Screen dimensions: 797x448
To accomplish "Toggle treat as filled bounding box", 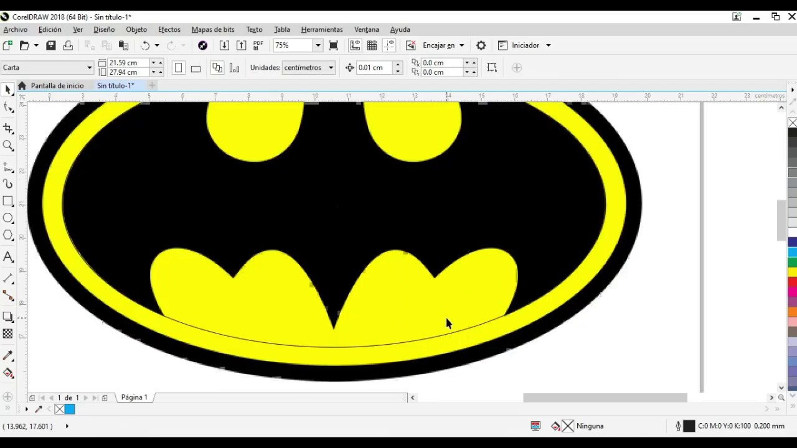I will point(492,67).
